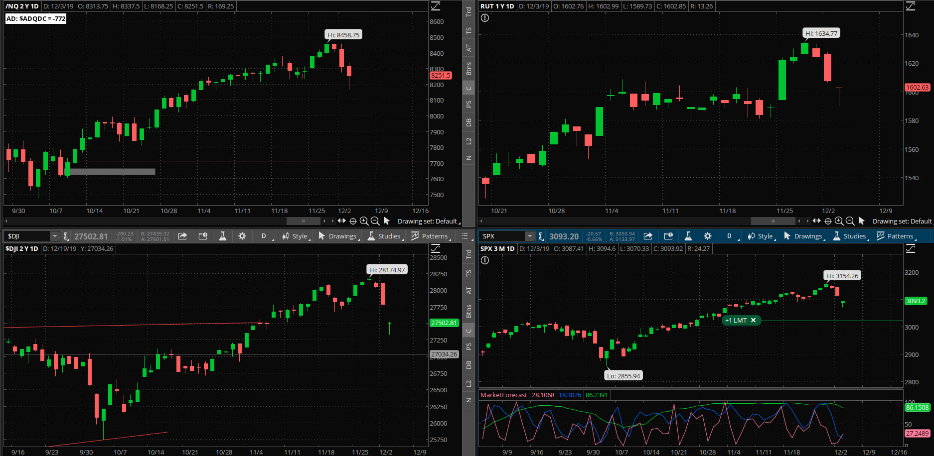934x456 pixels.
Task: Open the list menu icon on $DJI toolbar
Action: click(x=465, y=236)
